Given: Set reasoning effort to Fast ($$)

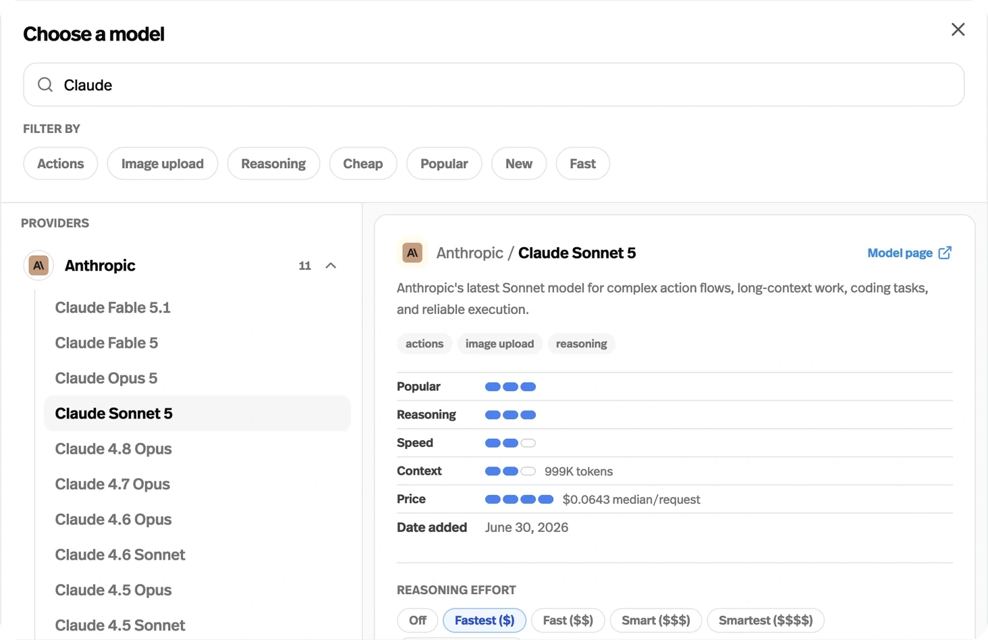Looking at the screenshot, I should pos(568,620).
